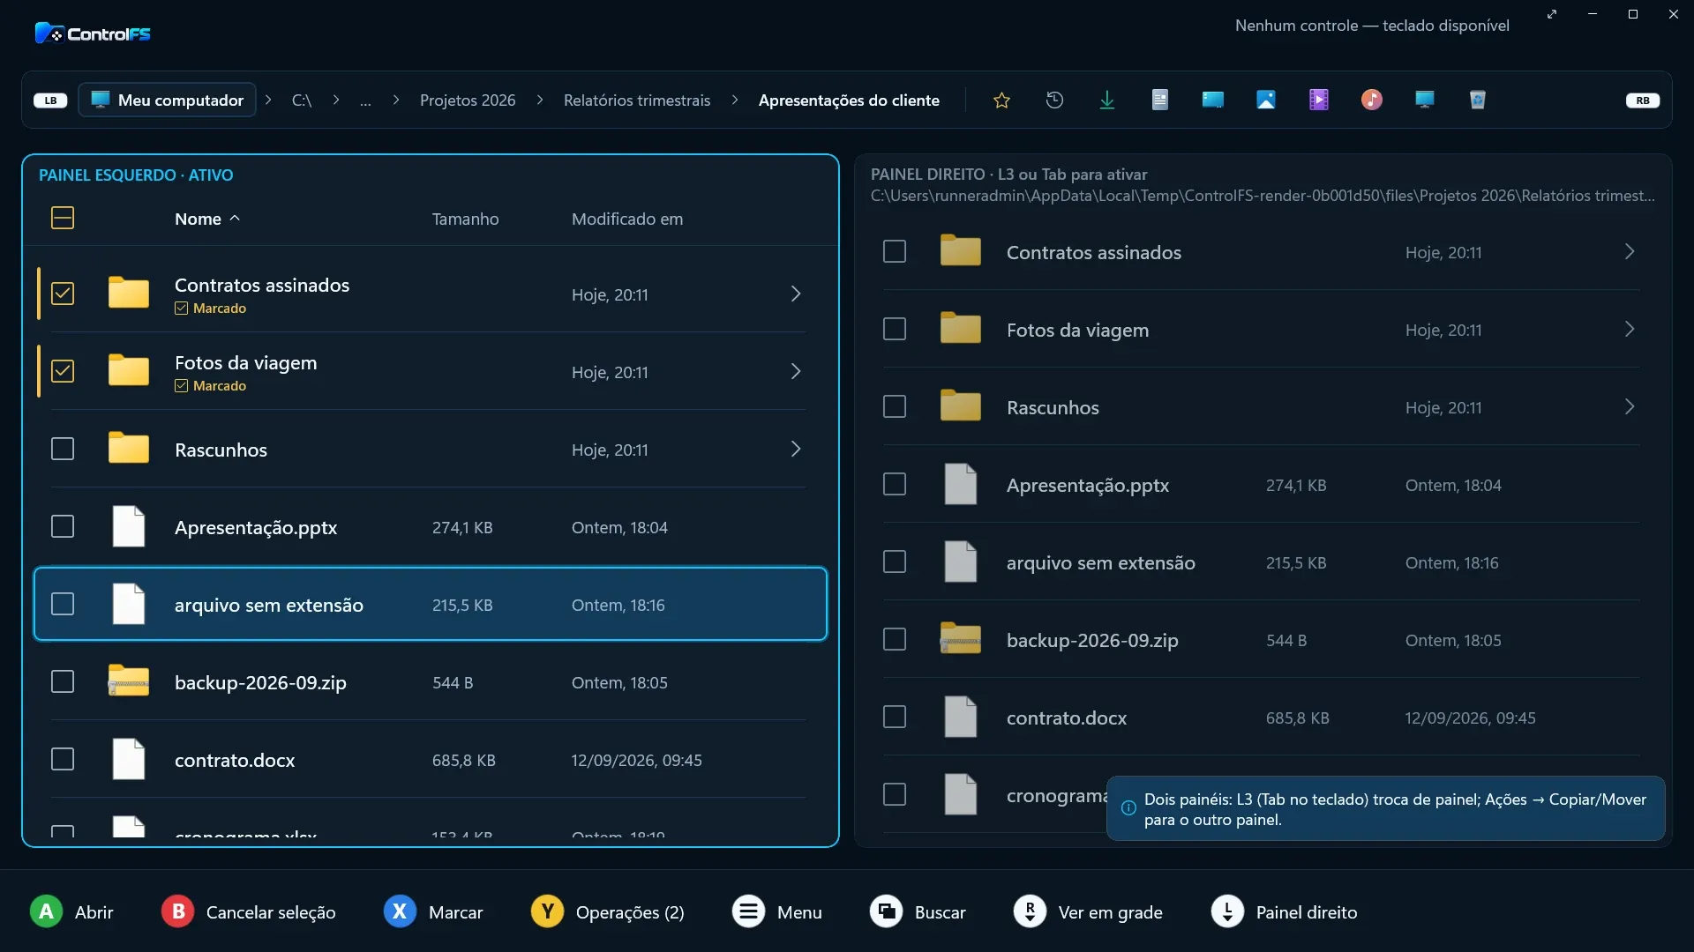
Task: Open the recent history clock icon
Action: tap(1054, 100)
